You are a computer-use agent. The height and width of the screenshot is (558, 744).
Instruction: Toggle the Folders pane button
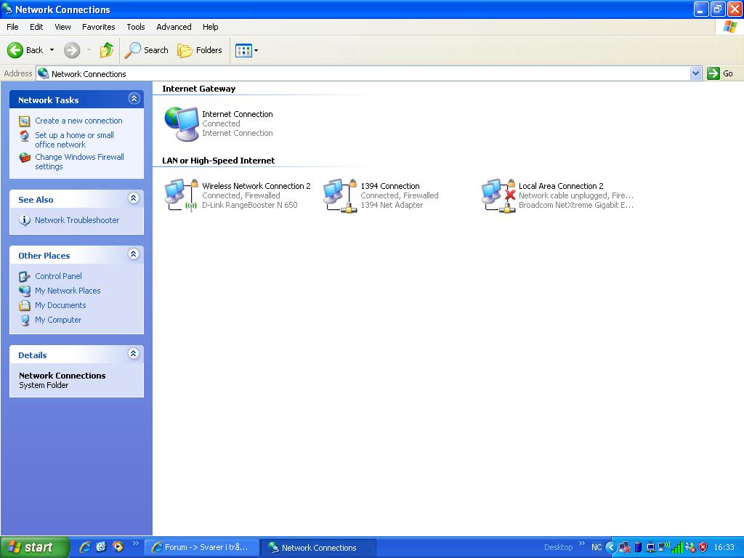tap(200, 50)
